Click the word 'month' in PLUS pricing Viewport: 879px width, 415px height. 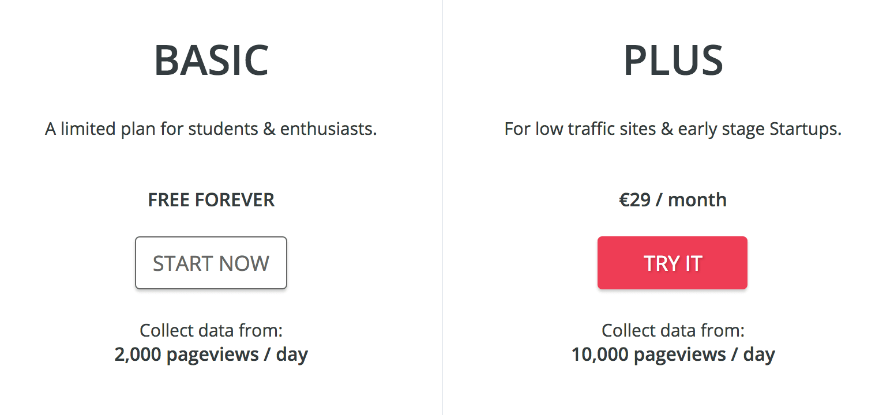pyautogui.click(x=697, y=200)
